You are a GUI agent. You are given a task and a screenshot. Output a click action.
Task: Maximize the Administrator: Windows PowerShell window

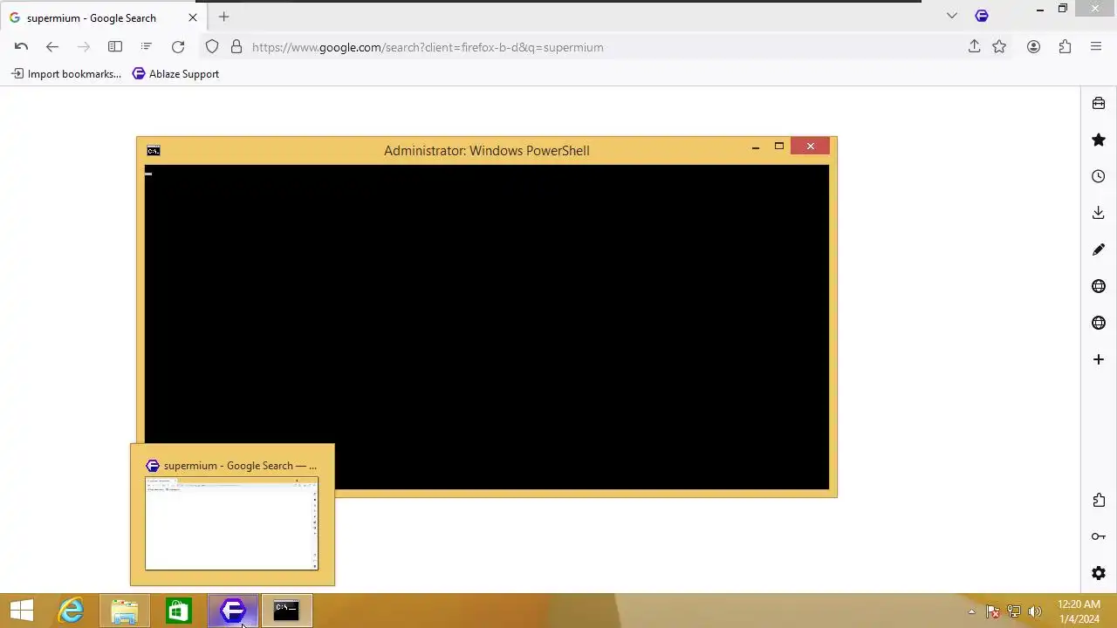[x=779, y=147]
